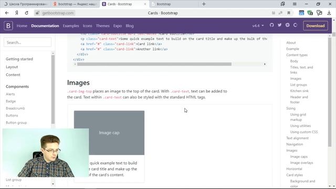Jump to About in the contents list
This screenshot has height=189, width=336.
[x=291, y=43]
